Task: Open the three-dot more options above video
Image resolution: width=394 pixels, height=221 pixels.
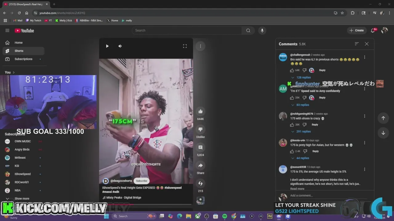Action: (x=200, y=46)
